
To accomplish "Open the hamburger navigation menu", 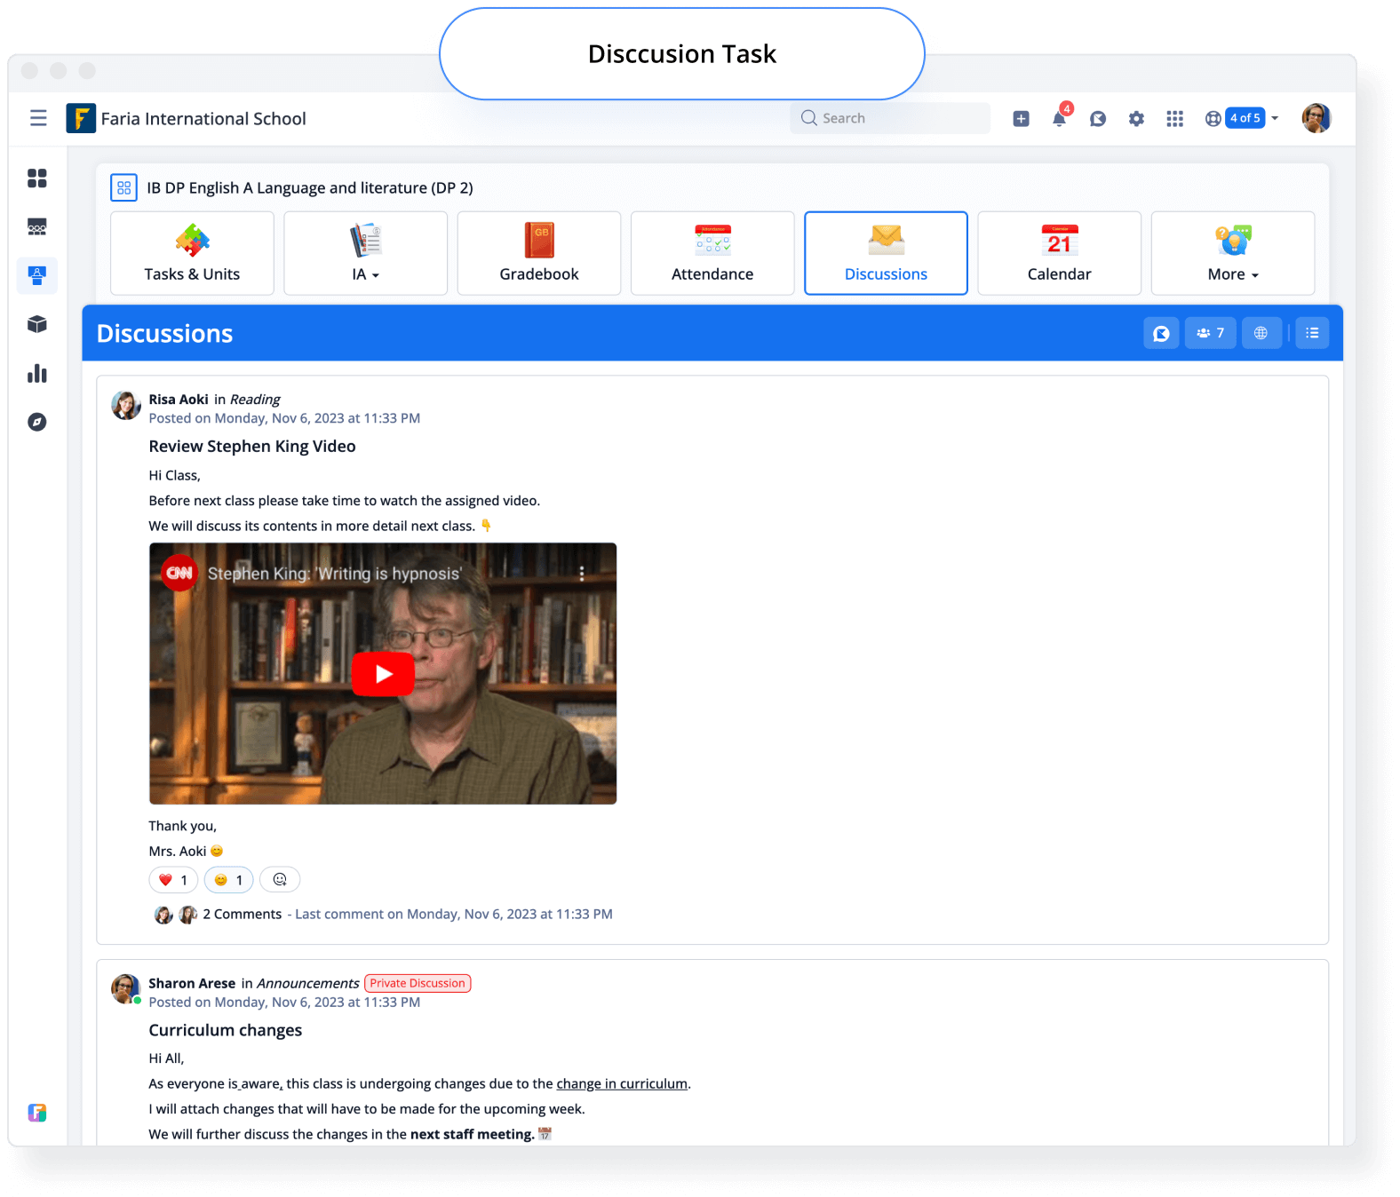I will point(38,118).
